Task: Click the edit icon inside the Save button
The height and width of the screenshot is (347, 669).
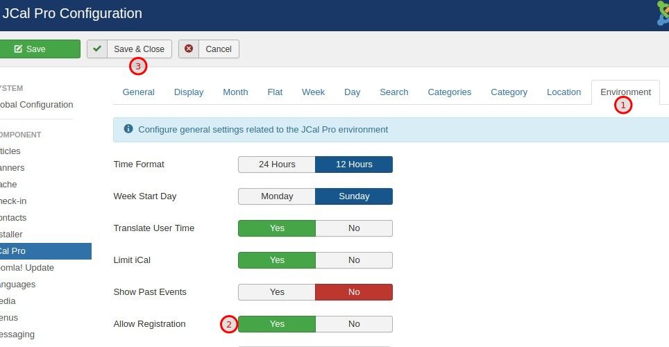Action: point(18,49)
